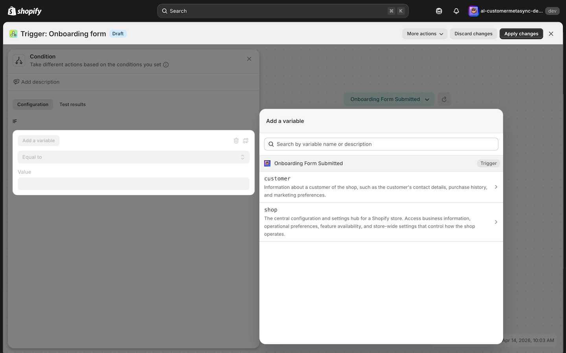The width and height of the screenshot is (566, 353).
Task: Focus the top Search field
Action: tap(283, 11)
